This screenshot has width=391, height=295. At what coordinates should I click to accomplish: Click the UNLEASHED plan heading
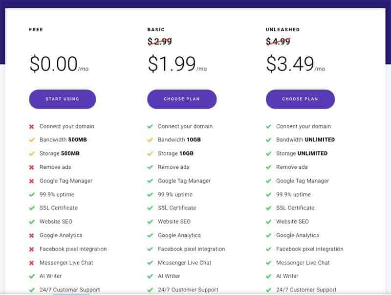pos(282,30)
